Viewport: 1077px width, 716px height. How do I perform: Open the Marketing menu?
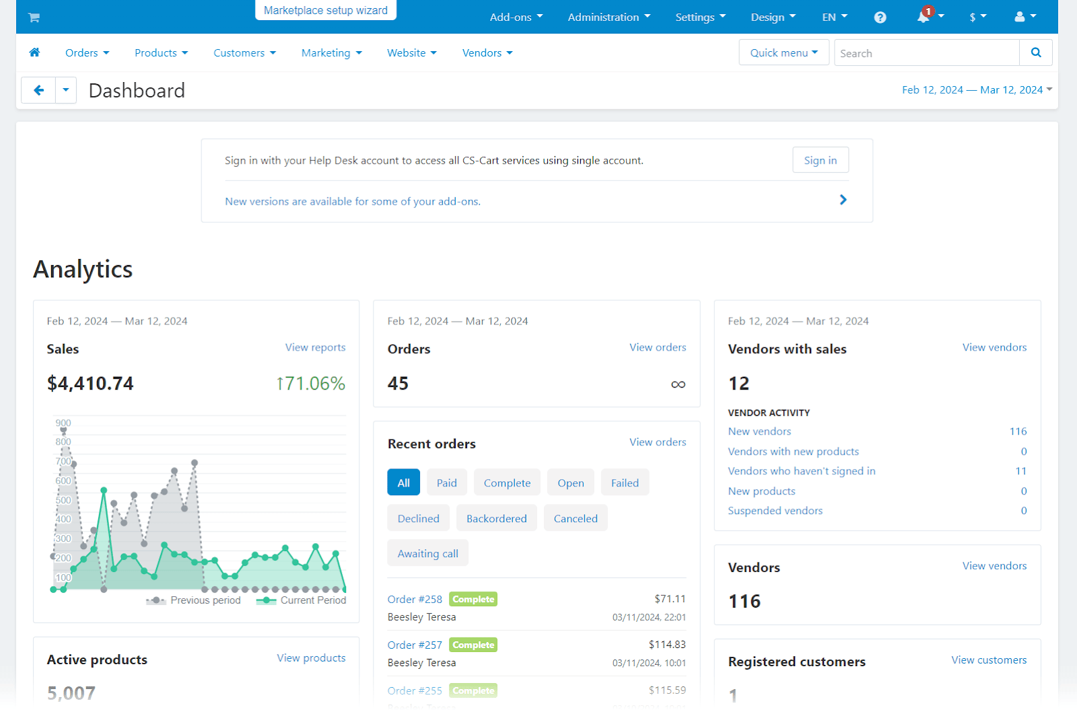[331, 52]
